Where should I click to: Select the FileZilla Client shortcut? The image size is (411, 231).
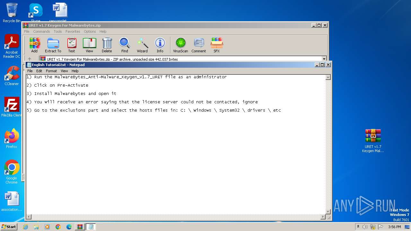pyautogui.click(x=12, y=107)
